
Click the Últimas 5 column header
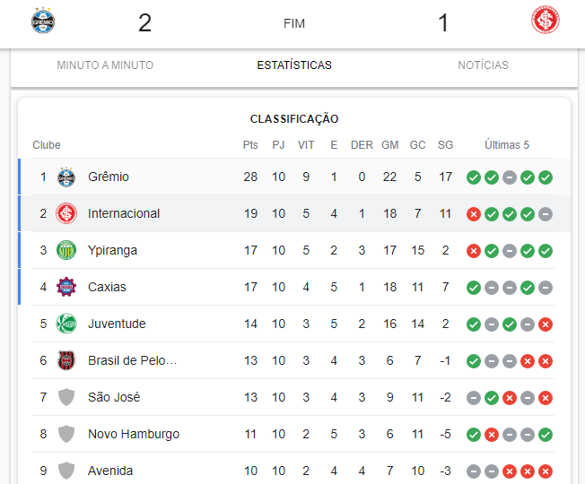tap(507, 144)
